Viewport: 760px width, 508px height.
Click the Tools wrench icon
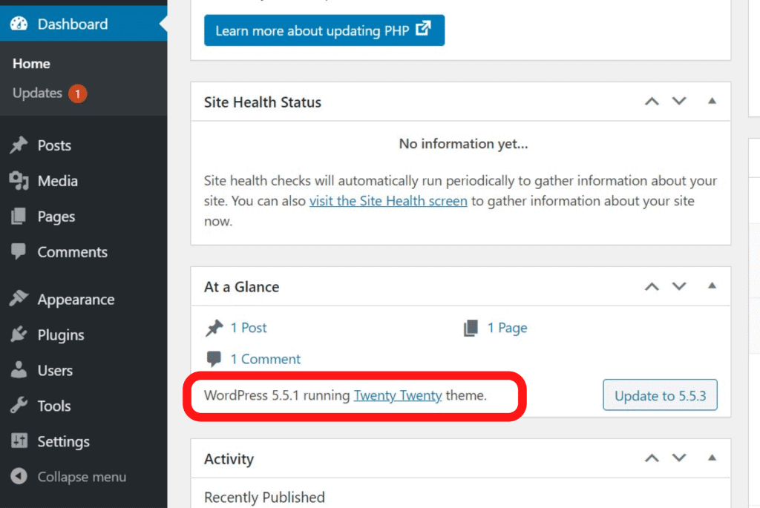pos(19,406)
